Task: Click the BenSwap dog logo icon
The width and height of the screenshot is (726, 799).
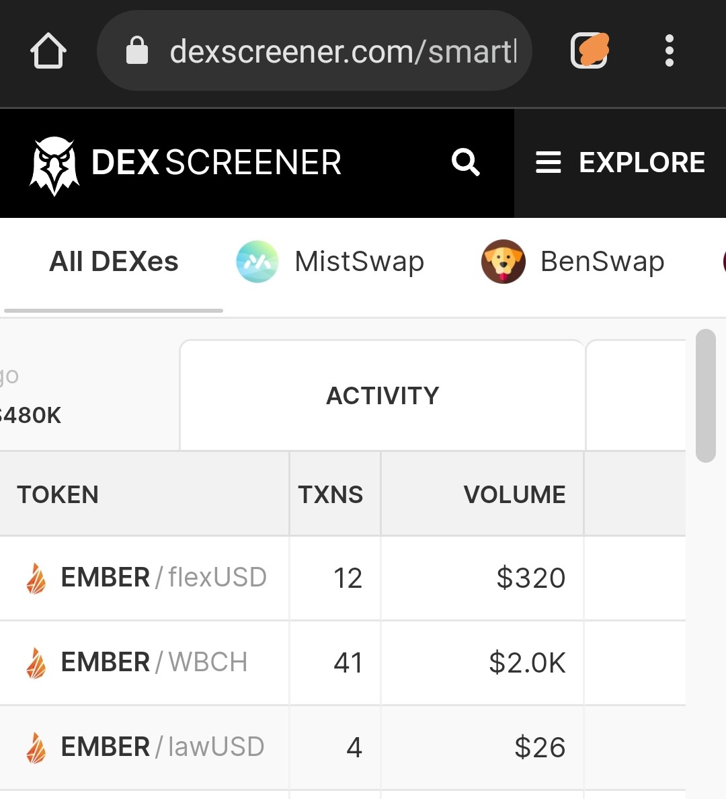Action: click(503, 262)
